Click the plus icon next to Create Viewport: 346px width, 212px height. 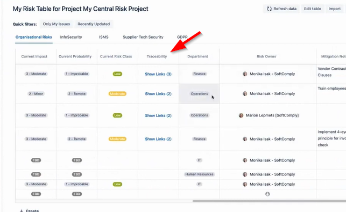pos(22,211)
